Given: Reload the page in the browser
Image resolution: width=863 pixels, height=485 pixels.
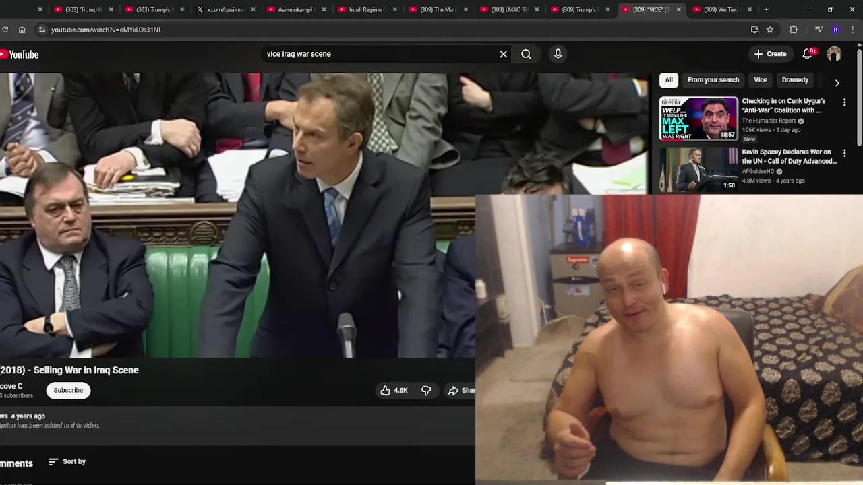Looking at the screenshot, I should 5,30.
